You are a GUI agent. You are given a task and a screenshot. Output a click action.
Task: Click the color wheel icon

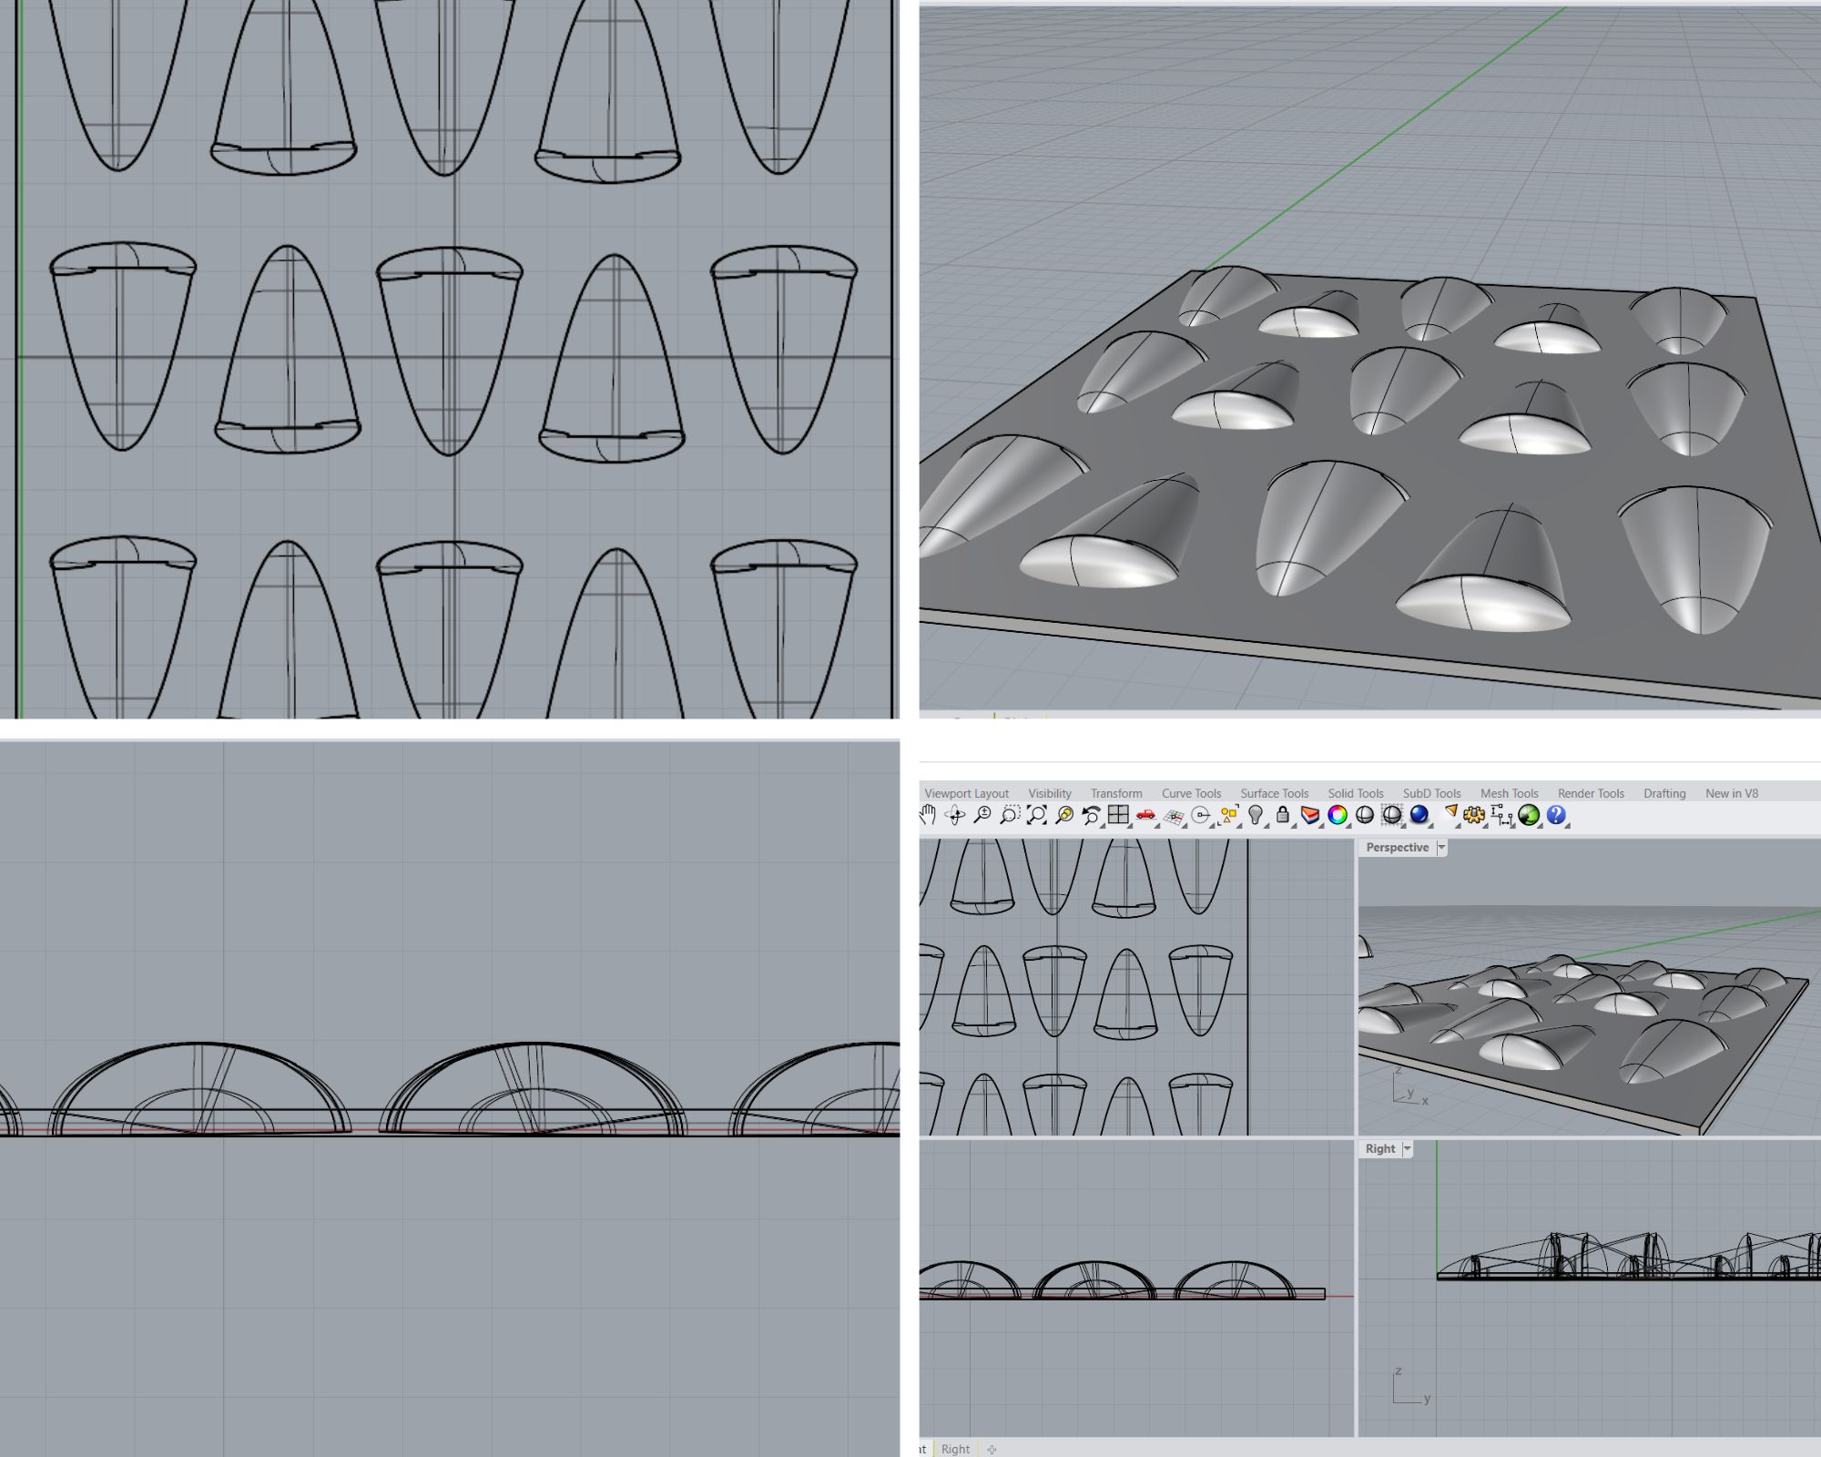pyautogui.click(x=1337, y=815)
